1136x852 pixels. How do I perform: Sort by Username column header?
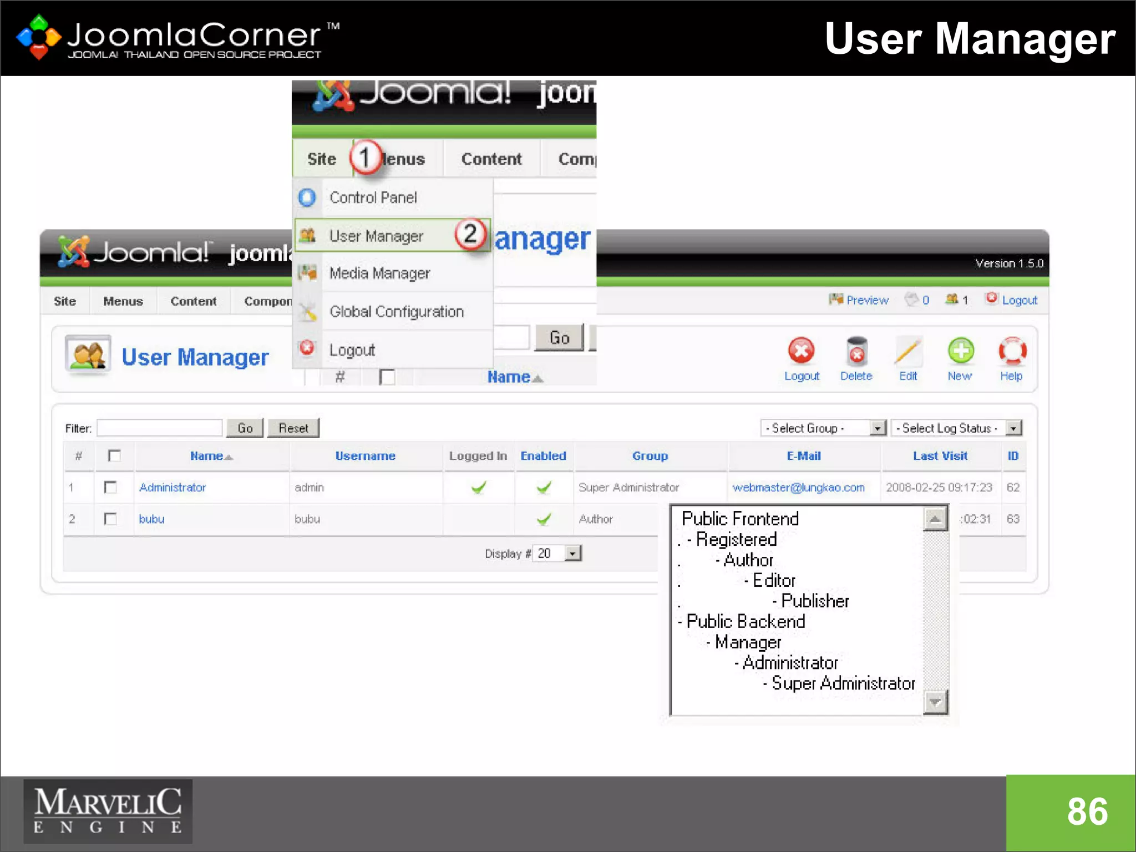click(x=366, y=456)
